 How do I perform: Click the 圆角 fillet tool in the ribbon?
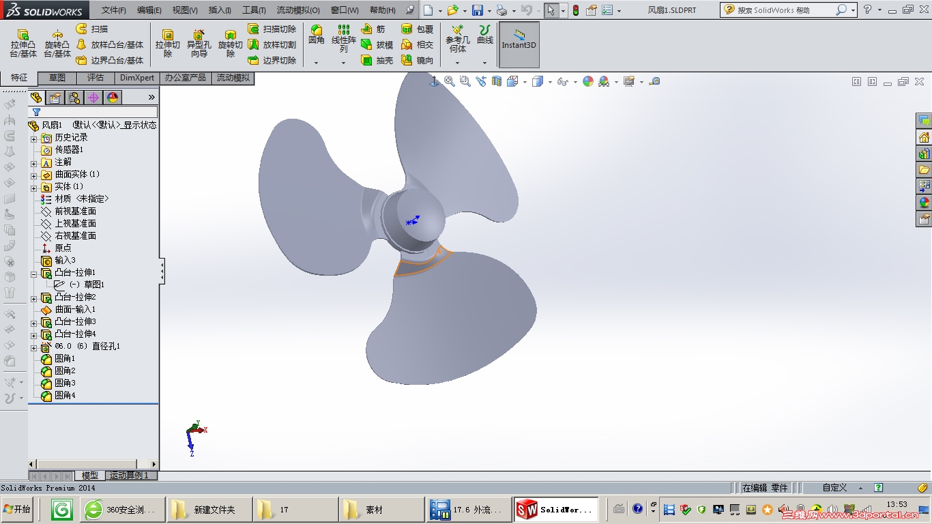[x=317, y=34]
